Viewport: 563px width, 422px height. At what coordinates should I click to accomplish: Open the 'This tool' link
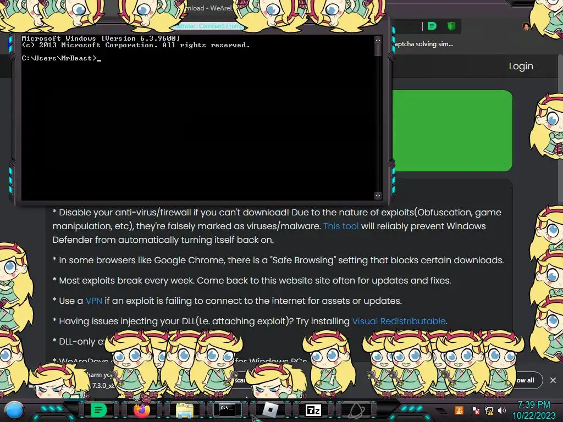point(341,226)
